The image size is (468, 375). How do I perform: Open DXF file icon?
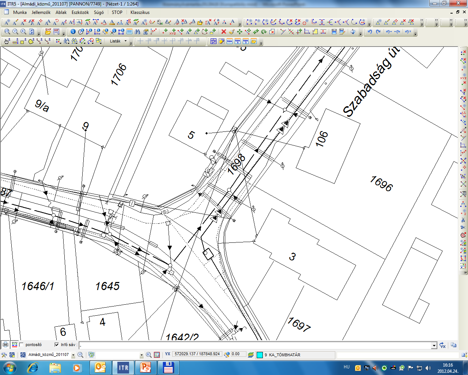coord(48,31)
